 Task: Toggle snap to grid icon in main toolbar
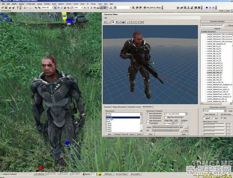pos(105,7)
